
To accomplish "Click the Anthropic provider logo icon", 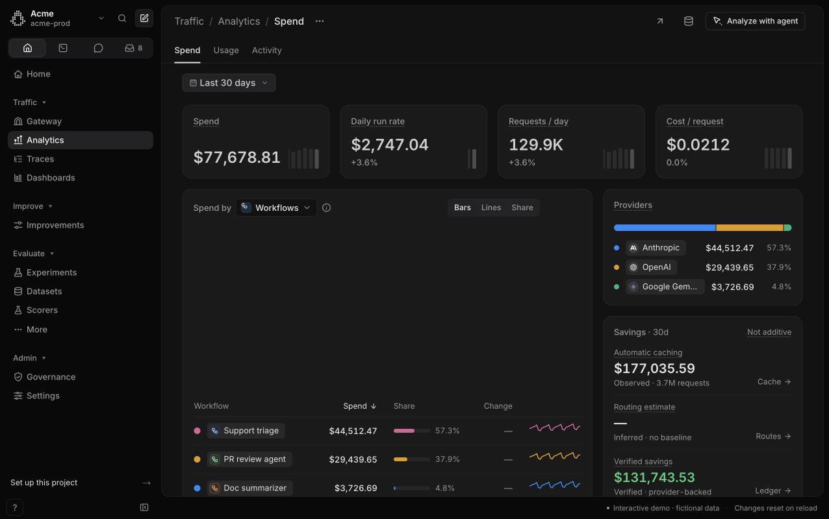I will [633, 248].
